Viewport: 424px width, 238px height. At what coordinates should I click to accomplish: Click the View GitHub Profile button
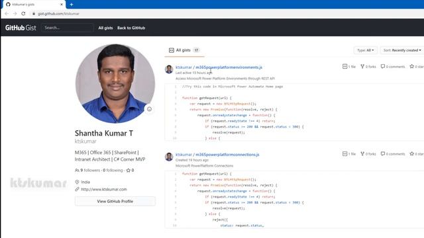pyautogui.click(x=115, y=201)
